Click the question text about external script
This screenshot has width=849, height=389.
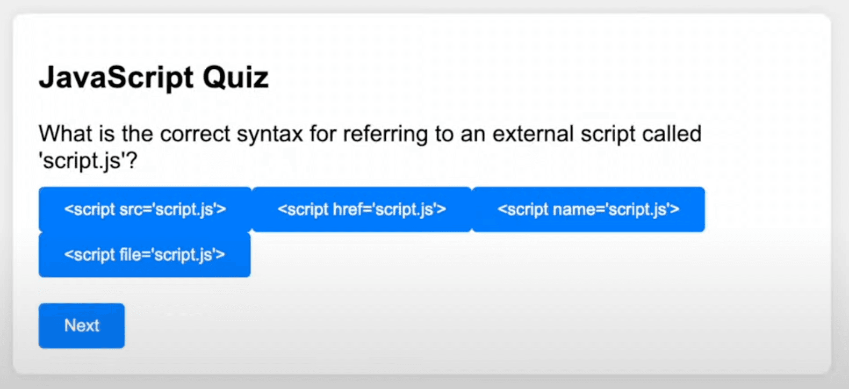click(x=370, y=134)
